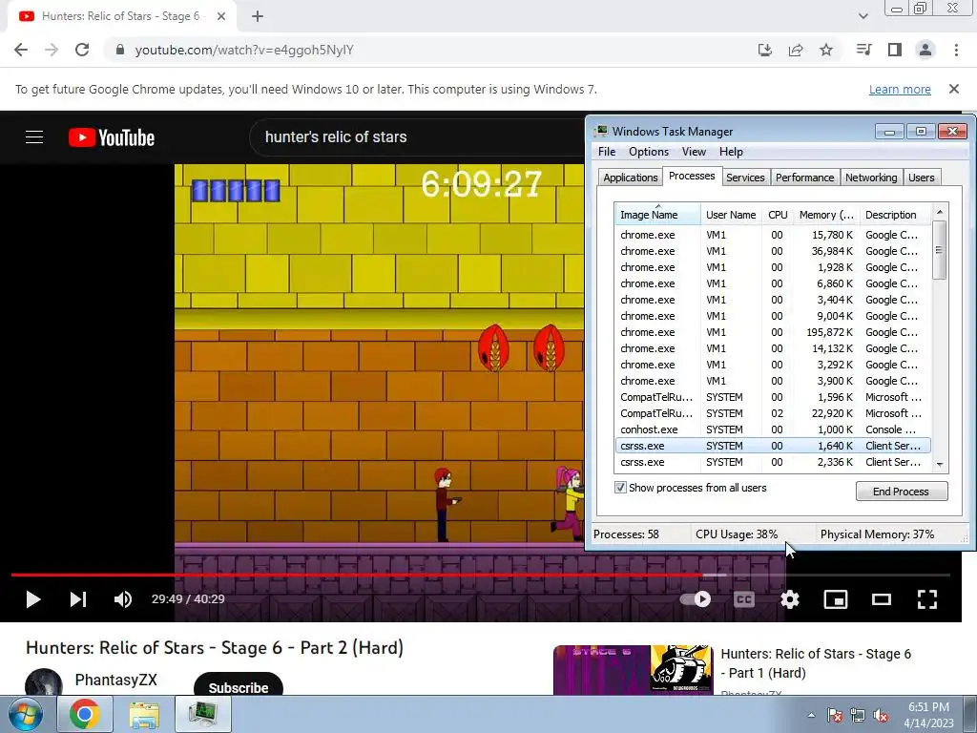Seek on the video progress bar
The image size is (977, 733).
pos(480,575)
